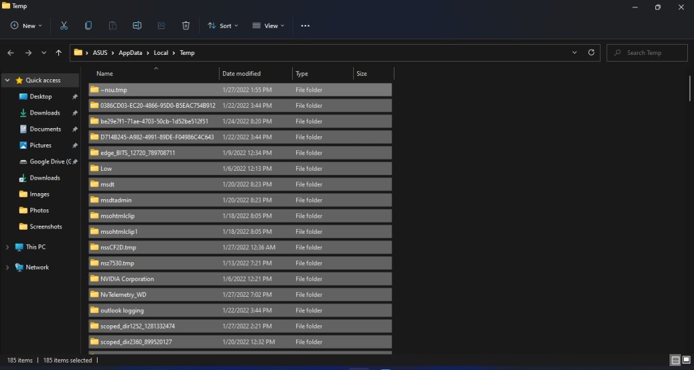Click AppData in the address path
694x370 pixels.
pyautogui.click(x=130, y=53)
